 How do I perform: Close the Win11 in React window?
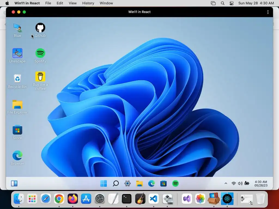pyautogui.click(x=13, y=12)
